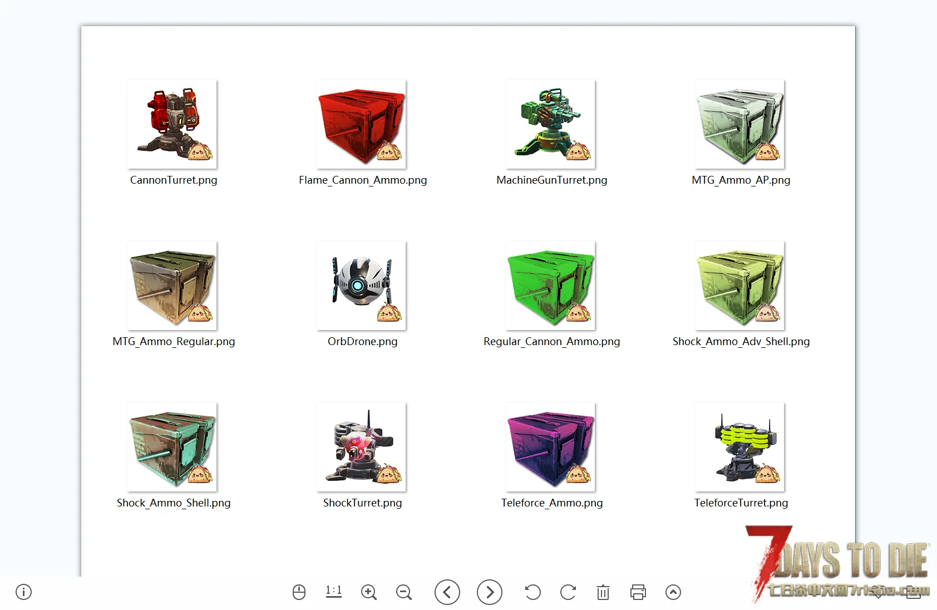Select the green Regular_Cannon_Ammo box thumbnail
This screenshot has height=610, width=937.
pyautogui.click(x=551, y=286)
